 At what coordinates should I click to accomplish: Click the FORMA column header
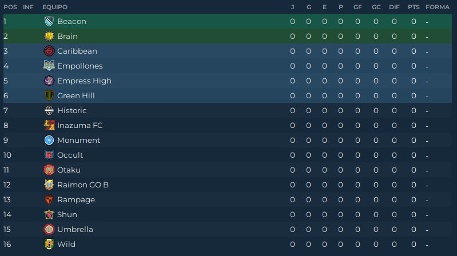click(x=438, y=7)
